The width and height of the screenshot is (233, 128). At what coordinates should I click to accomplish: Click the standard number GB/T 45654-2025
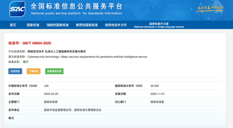37,43
